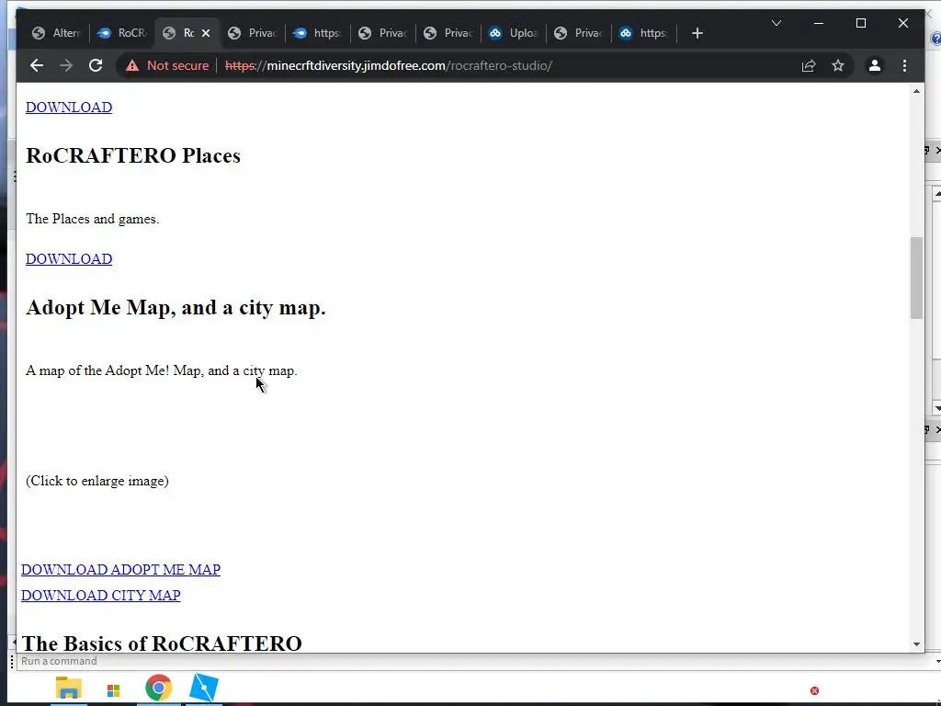
Task: Click The Basics of RoCRAFTERO heading
Action: point(162,643)
